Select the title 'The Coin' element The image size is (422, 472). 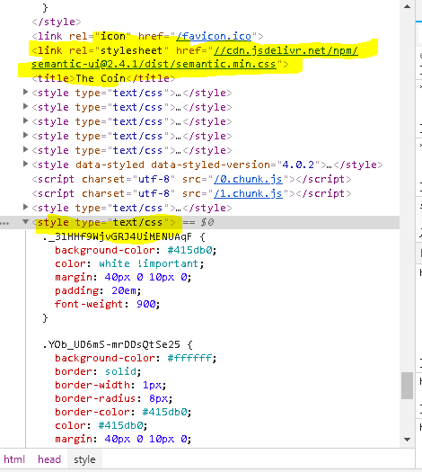[103, 78]
